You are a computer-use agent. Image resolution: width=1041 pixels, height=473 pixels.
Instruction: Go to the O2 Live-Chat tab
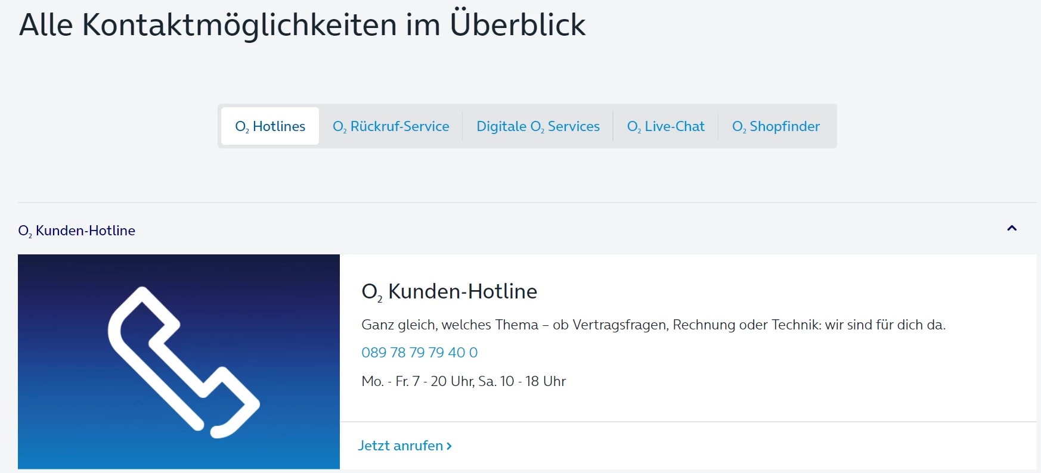665,126
